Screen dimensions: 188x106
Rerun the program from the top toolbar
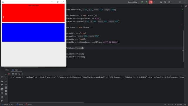coord(142,2)
